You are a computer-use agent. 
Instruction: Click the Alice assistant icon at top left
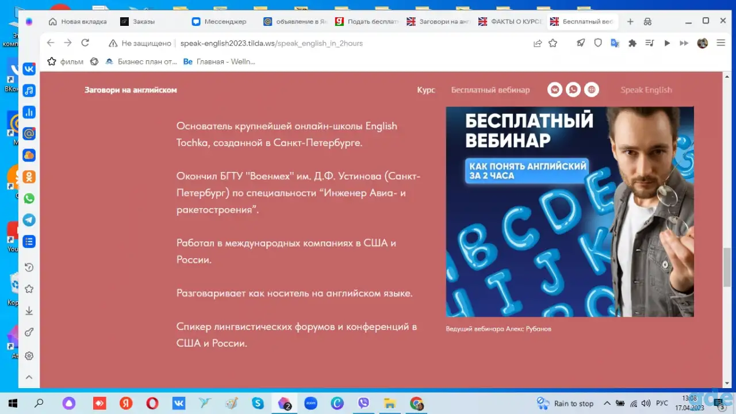click(29, 21)
